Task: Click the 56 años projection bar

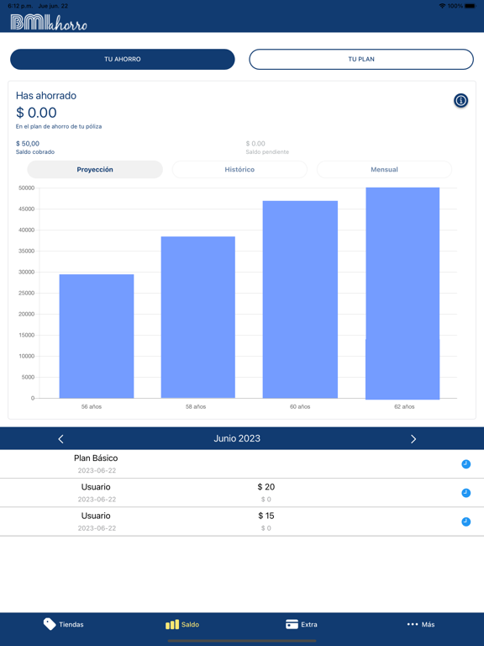Action: [x=97, y=336]
